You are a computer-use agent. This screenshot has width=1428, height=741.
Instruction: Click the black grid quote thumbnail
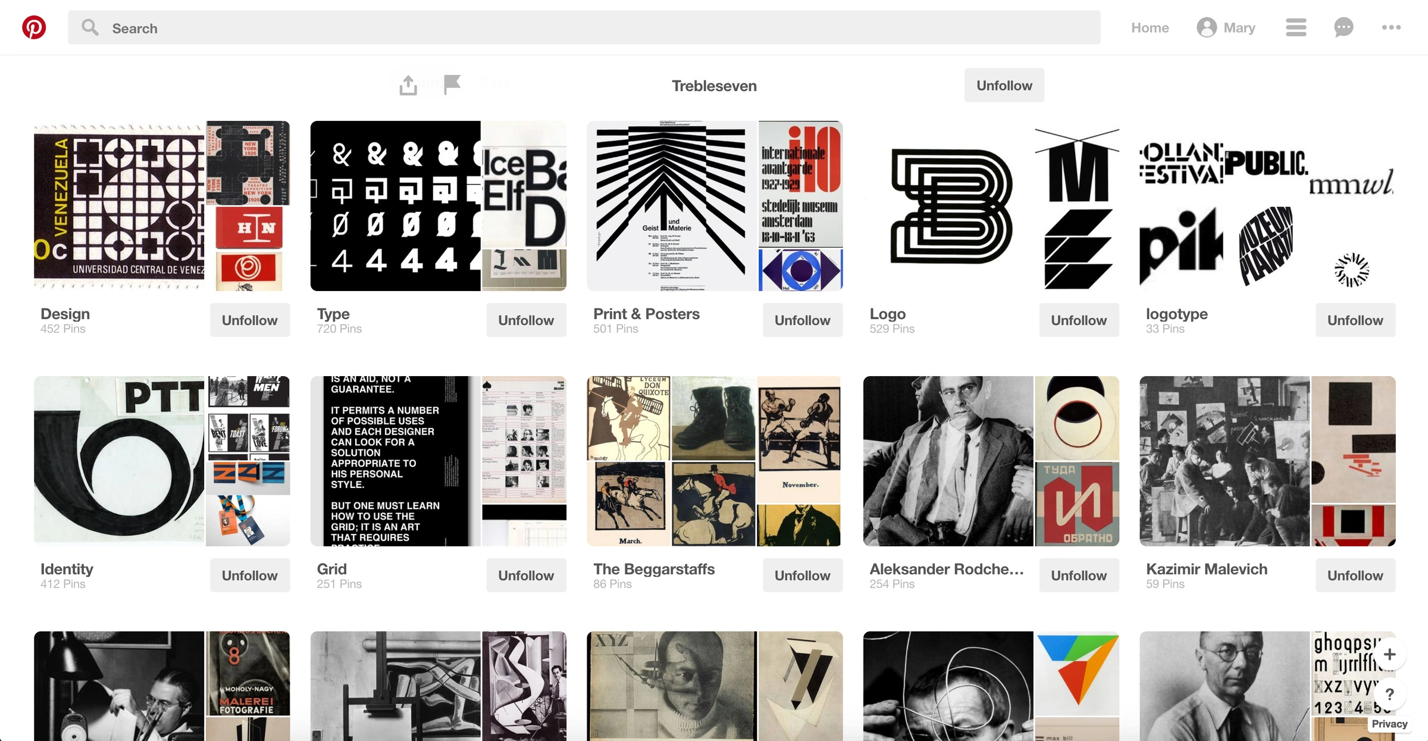[395, 461]
